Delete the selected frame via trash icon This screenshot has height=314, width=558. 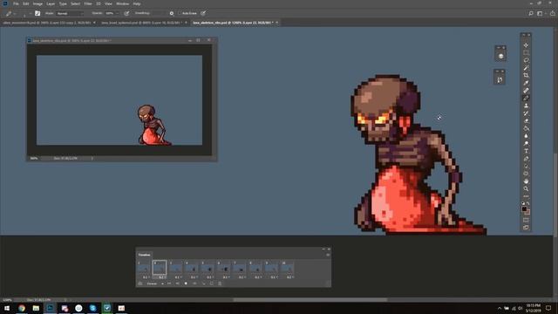coord(220,283)
